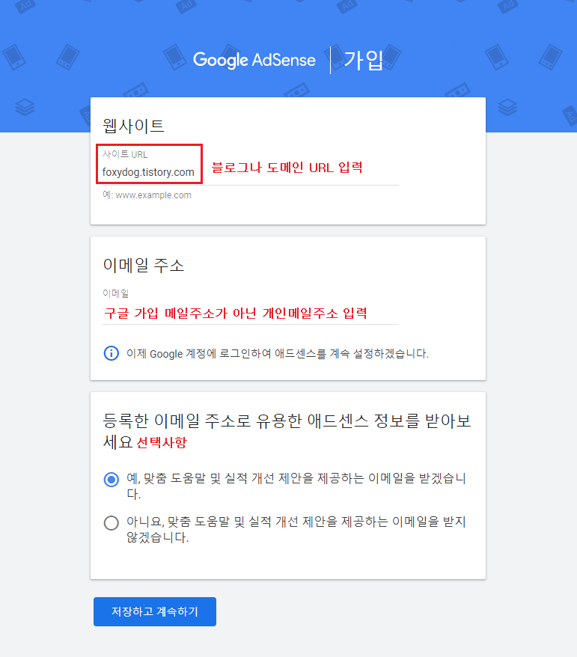Click the Google AdSense logo
Image resolution: width=577 pixels, height=657 pixels.
(x=254, y=60)
